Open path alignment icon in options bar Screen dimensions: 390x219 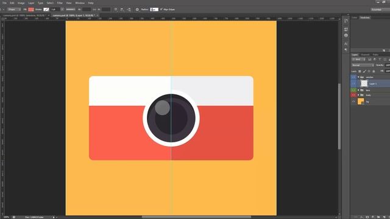coord(122,10)
